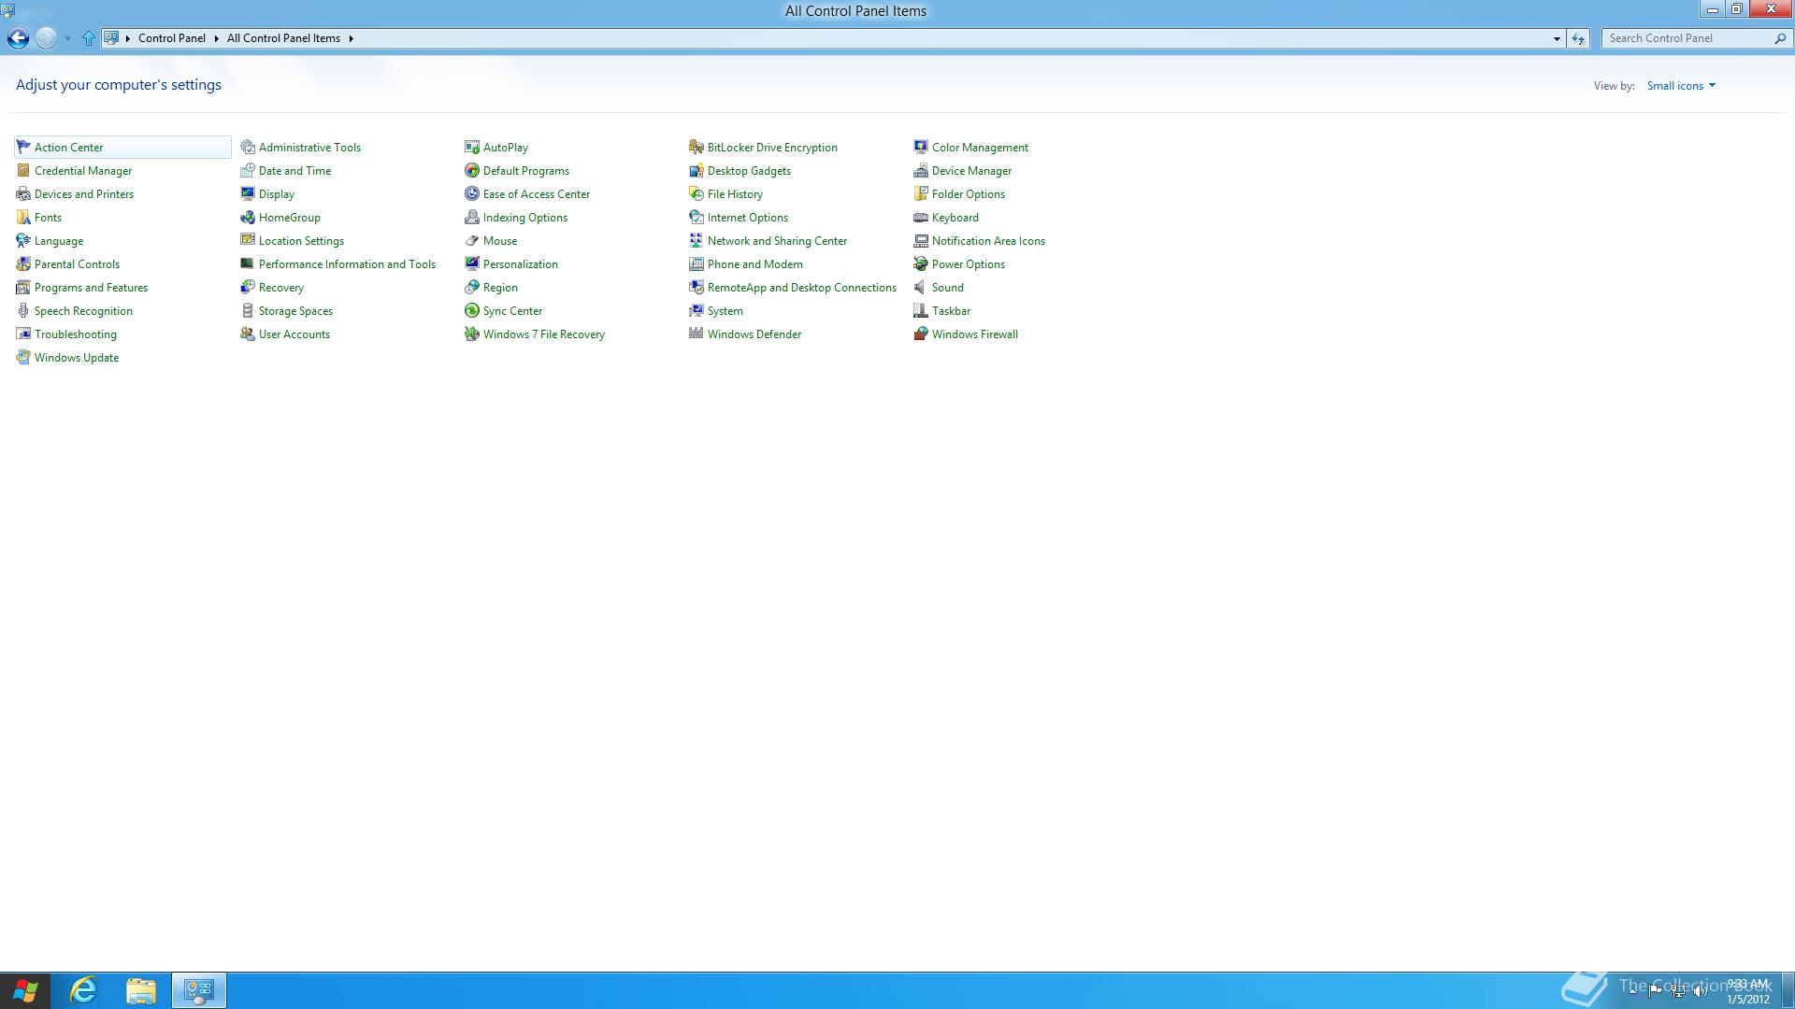This screenshot has width=1795, height=1009.
Task: Click the Speech Recognition microphone icon
Action: coord(23,310)
